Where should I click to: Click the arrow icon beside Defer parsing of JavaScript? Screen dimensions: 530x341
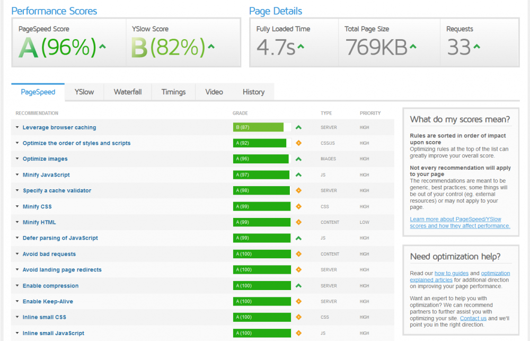(x=298, y=238)
